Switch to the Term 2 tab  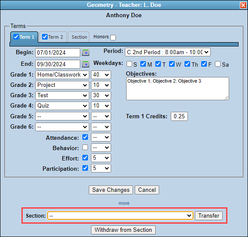coord(53,37)
